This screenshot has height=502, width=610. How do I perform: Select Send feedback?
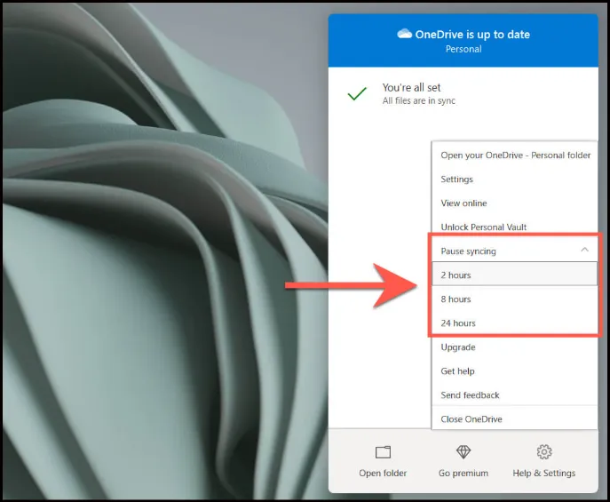point(515,395)
